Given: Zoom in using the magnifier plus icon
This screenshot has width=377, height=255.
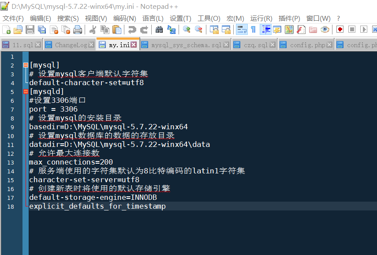Looking at the screenshot, I should click(187, 30).
